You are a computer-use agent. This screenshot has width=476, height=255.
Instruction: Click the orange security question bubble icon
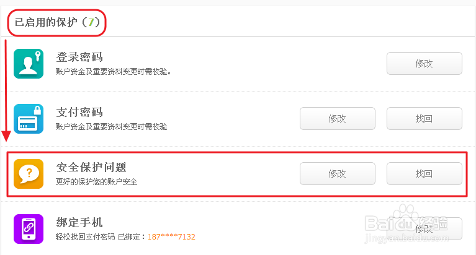tap(29, 174)
